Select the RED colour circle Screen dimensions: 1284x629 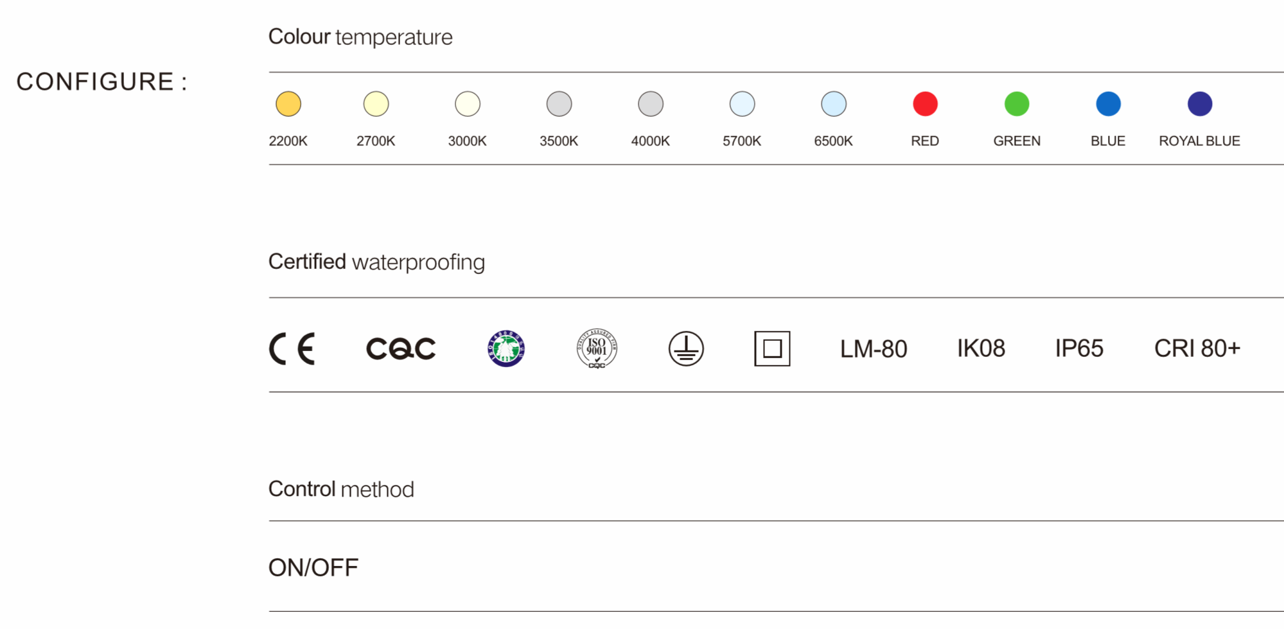[925, 104]
